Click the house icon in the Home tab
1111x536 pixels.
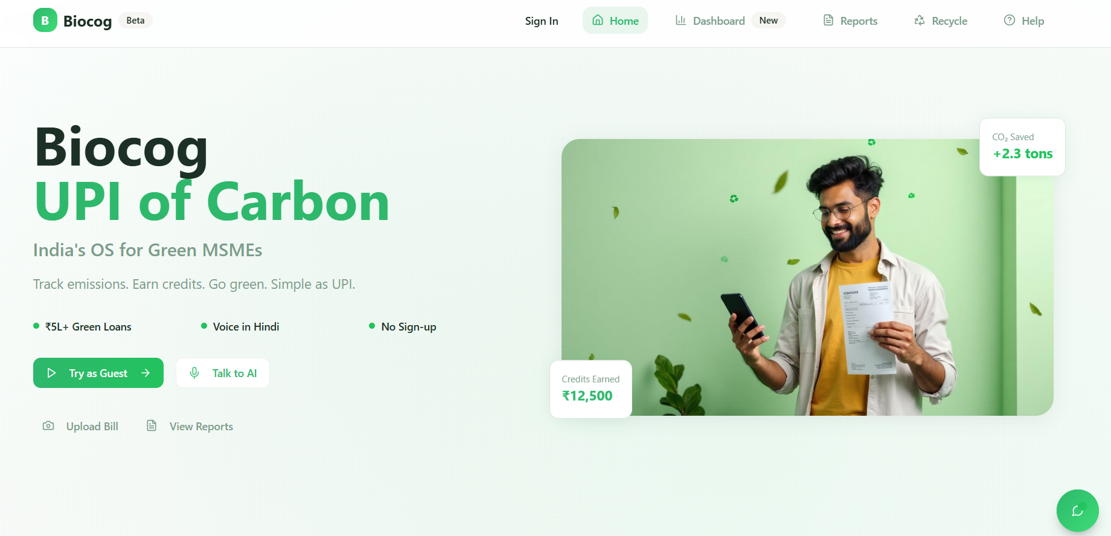tap(598, 21)
